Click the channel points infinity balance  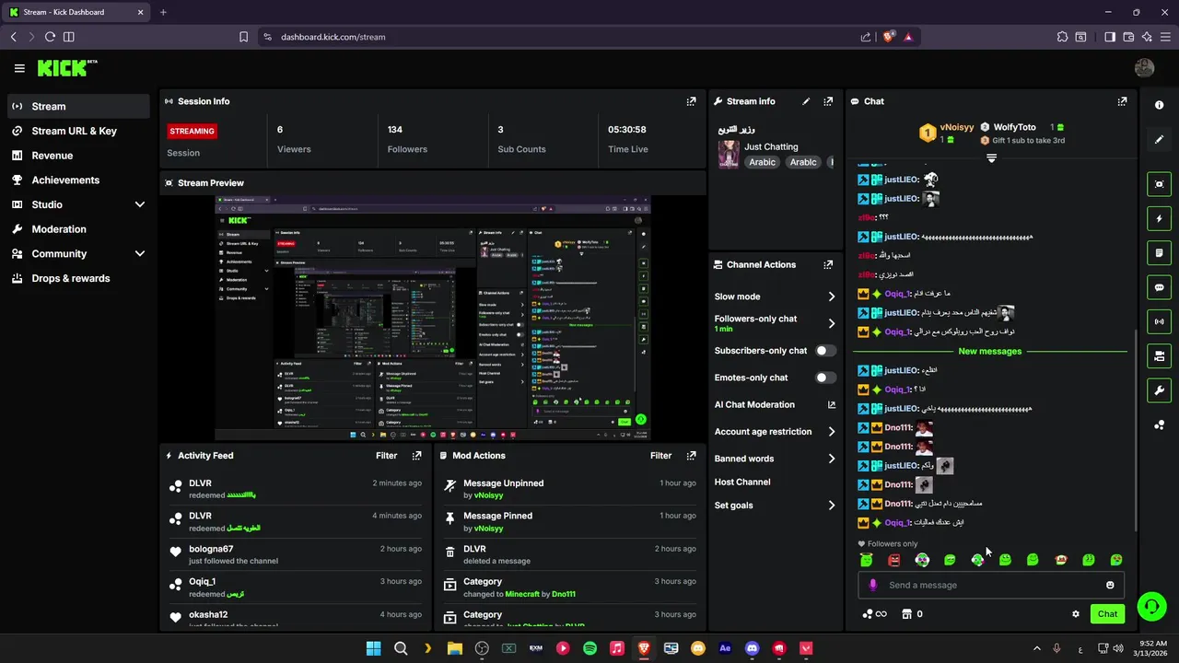pyautogui.click(x=874, y=614)
